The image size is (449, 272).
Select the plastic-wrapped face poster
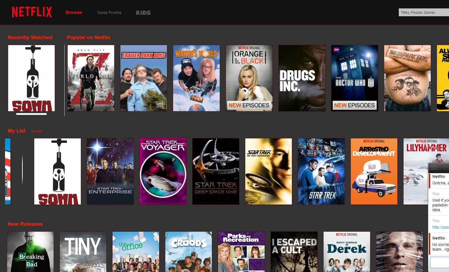400,252
